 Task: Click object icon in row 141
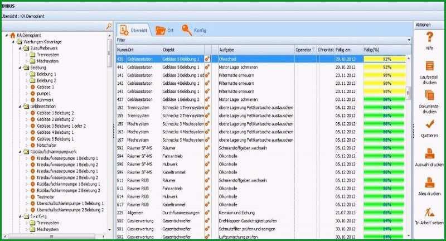(x=207, y=75)
